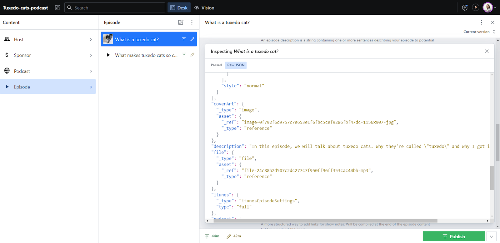The image size is (500, 243).
Task: Select the Raw JSON view
Action: point(236,65)
